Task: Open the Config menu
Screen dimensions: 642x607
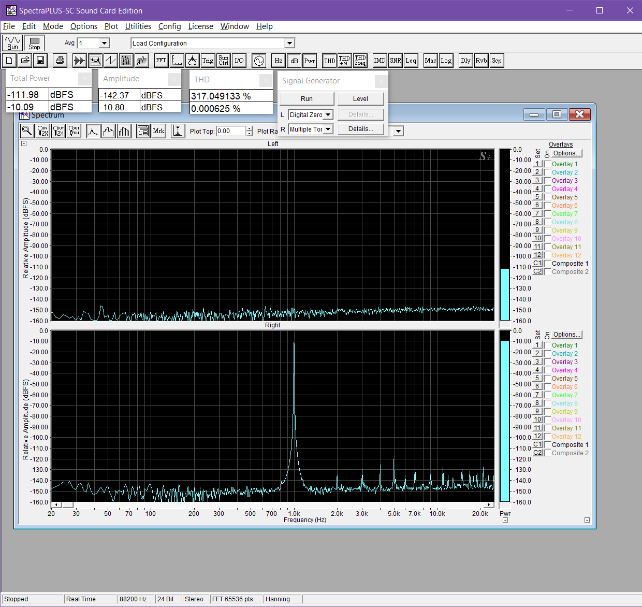Action: pyautogui.click(x=169, y=26)
